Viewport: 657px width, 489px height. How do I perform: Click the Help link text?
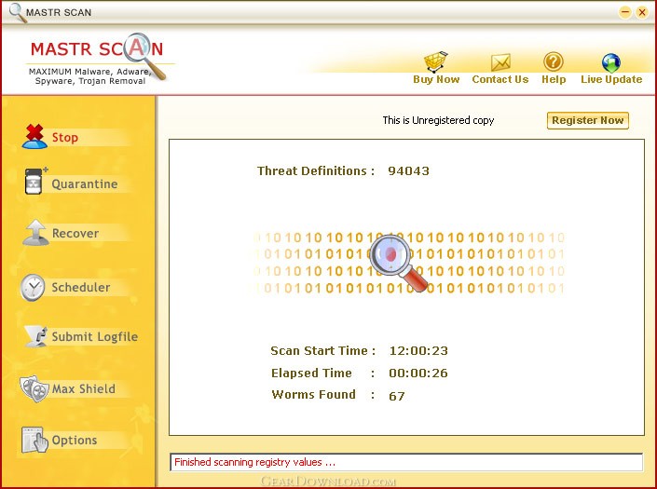pyautogui.click(x=554, y=79)
